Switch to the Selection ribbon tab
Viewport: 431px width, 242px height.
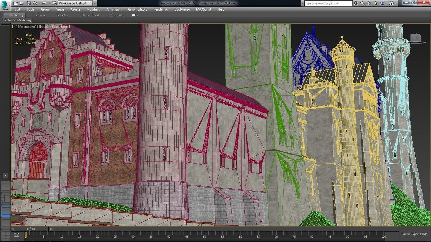63,15
